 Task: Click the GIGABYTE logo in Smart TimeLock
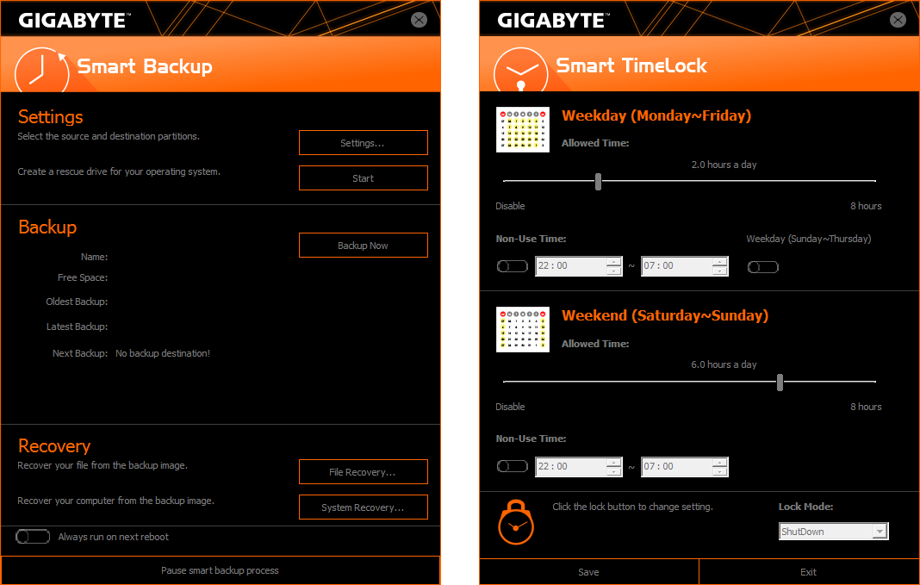tap(553, 21)
